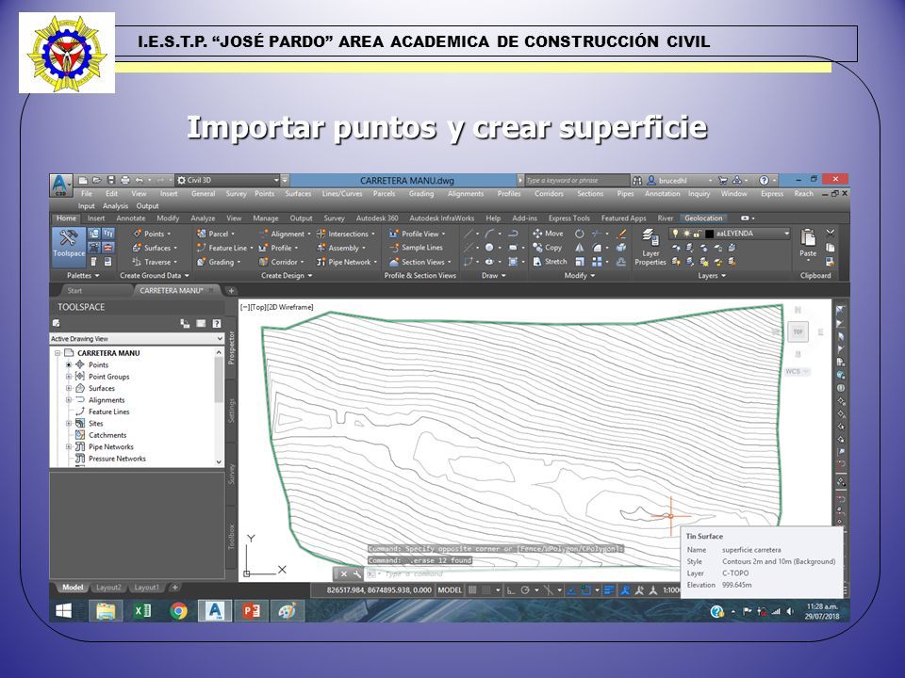The image size is (905, 678).
Task: Toggle ortho mode in status bar
Action: coord(511,589)
